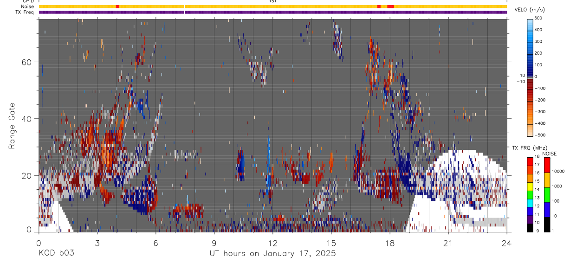Click the 21 tick label on UT hours axis
Image resolution: width=570 pixels, height=263 pixels.
point(448,243)
